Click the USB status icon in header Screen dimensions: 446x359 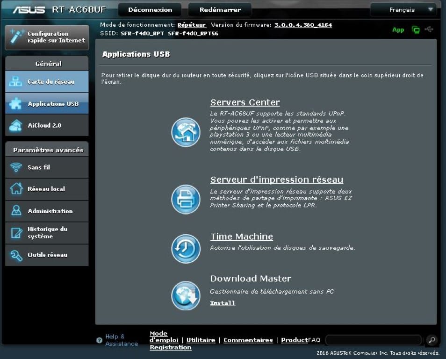tap(429, 29)
